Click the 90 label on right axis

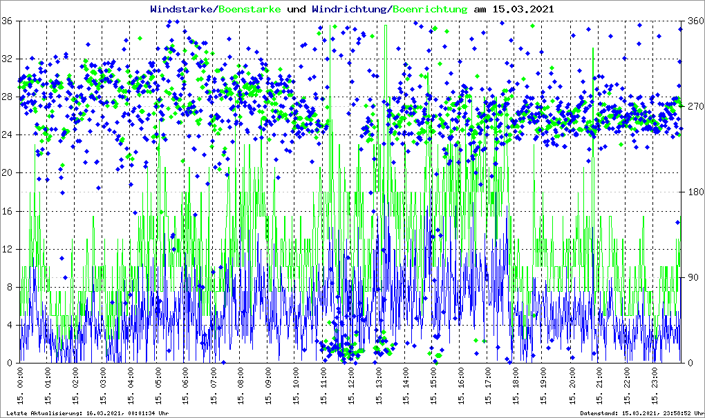(691, 277)
